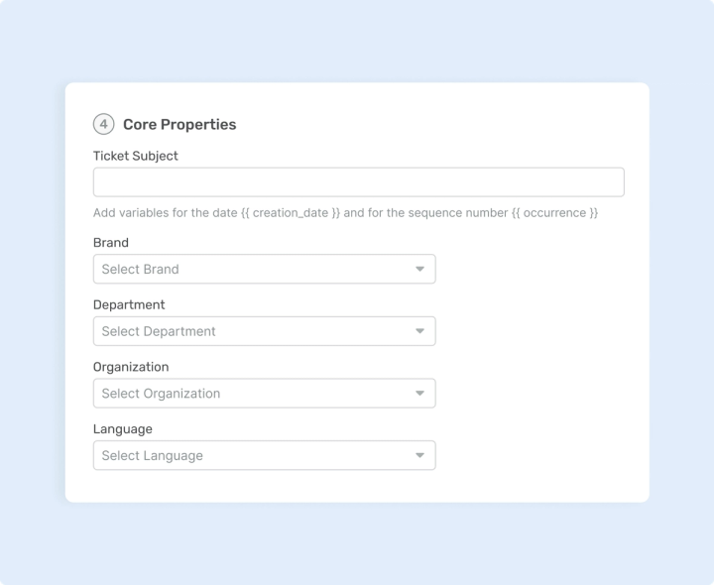Viewport: 714px width, 585px height.
Task: Click the Language field label
Action: coord(123,429)
